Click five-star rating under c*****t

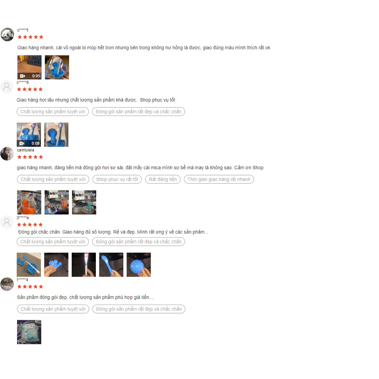point(30,37)
